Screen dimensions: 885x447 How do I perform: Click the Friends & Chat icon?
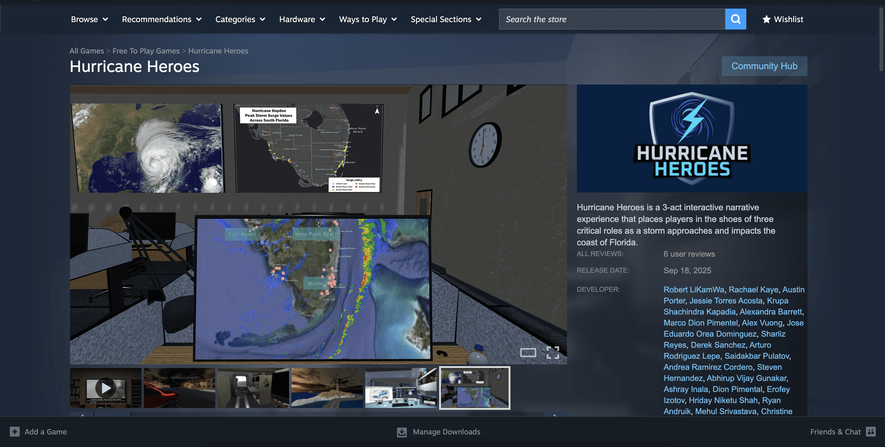tap(871, 432)
